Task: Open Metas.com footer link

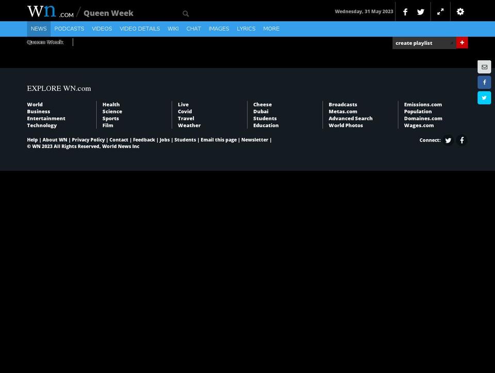Action: (343, 111)
